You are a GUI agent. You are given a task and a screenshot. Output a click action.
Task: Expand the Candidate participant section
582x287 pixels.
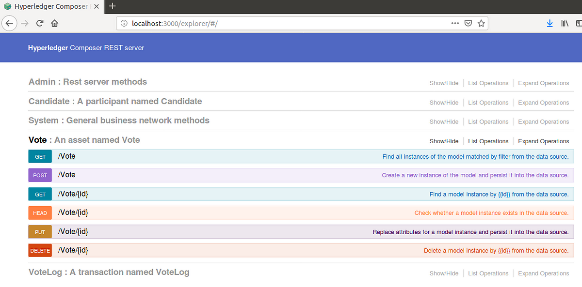[x=115, y=101]
